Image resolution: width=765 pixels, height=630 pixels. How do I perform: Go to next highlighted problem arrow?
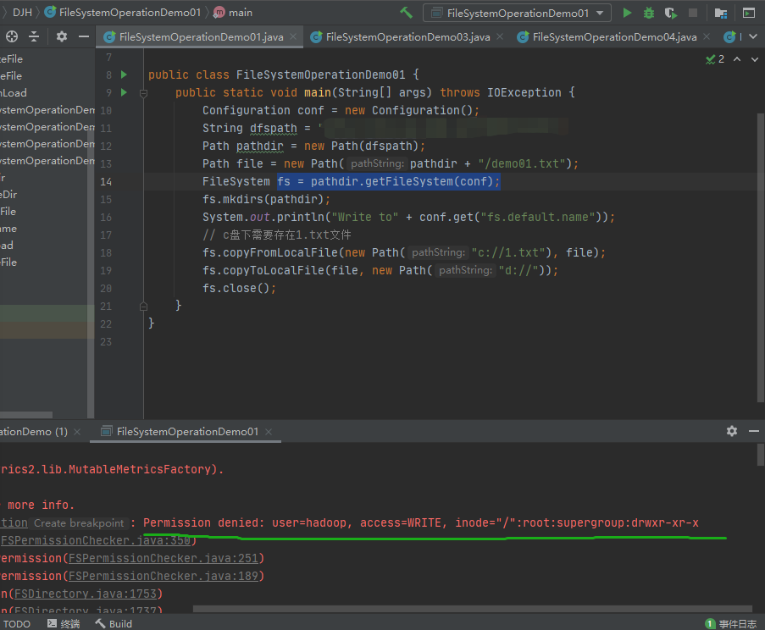[x=755, y=59]
